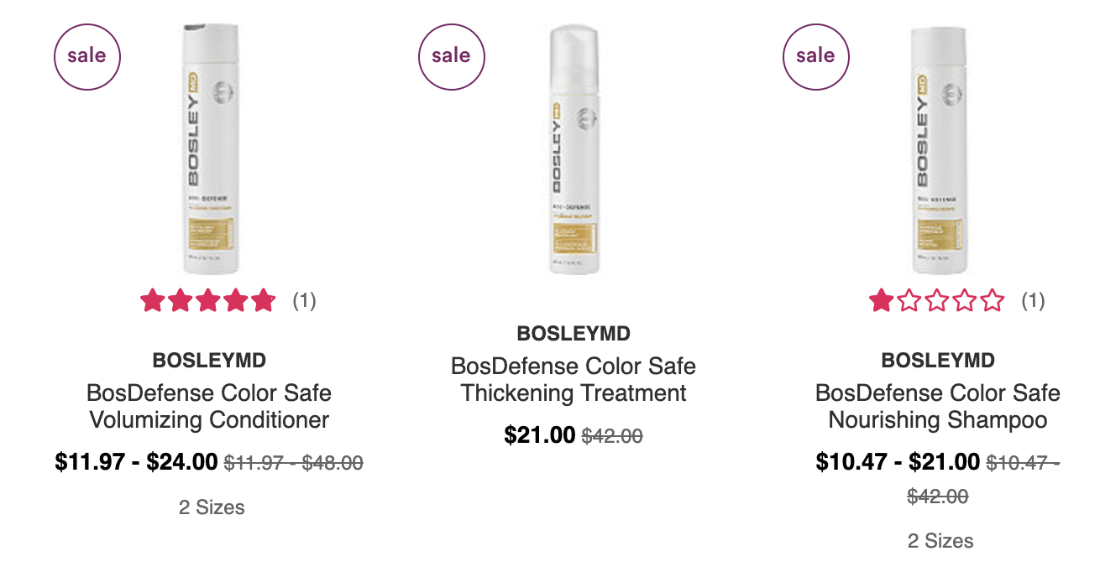1100x572 pixels.
Task: Click the review count beside five stars
Action: pyautogui.click(x=304, y=300)
